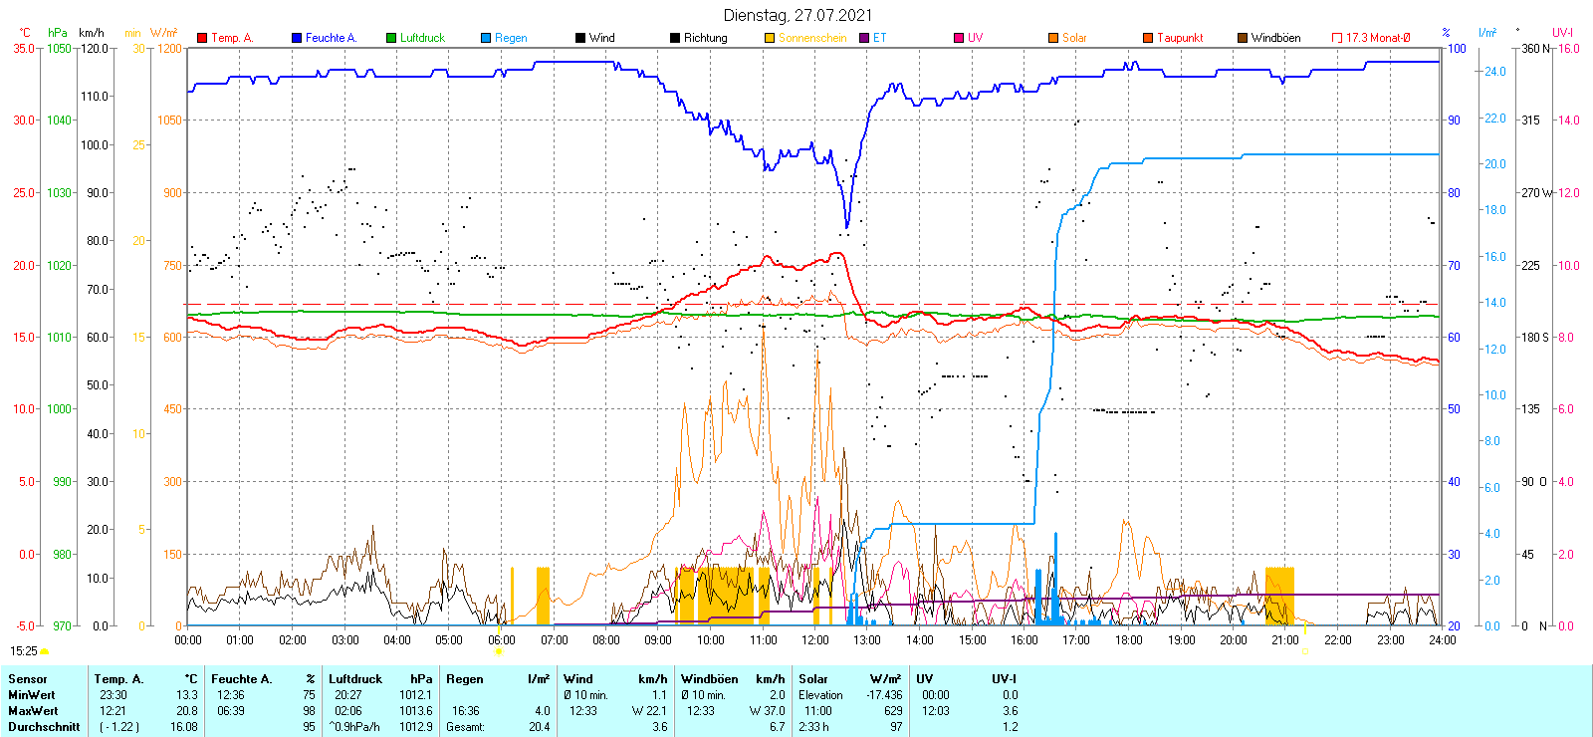The height and width of the screenshot is (737, 1593).
Task: Click the wind max value W 22.1
Action: tap(649, 711)
